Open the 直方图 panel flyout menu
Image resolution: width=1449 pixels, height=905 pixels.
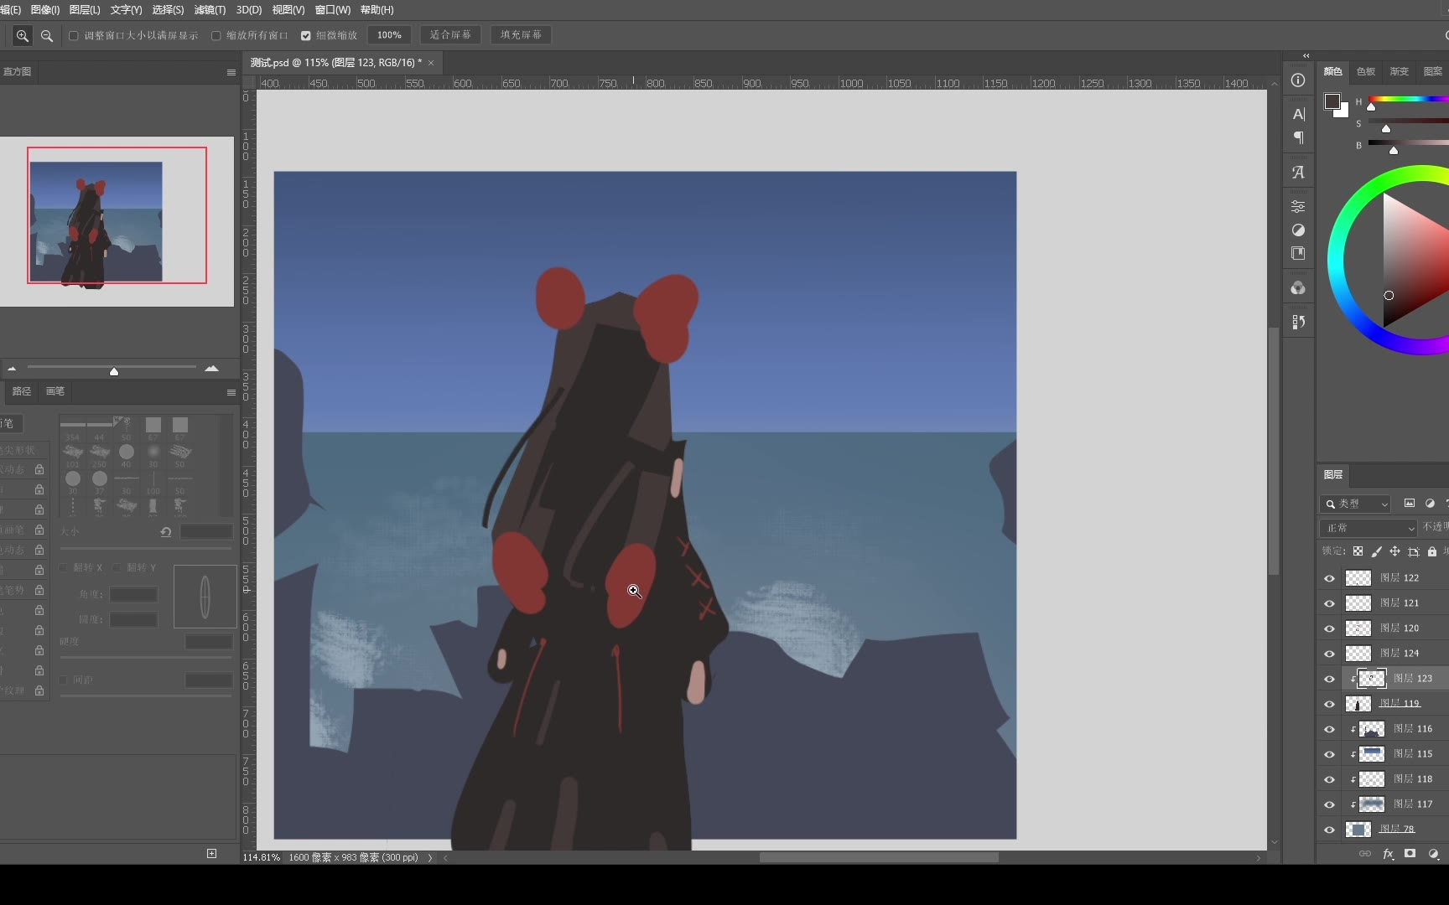pyautogui.click(x=231, y=72)
